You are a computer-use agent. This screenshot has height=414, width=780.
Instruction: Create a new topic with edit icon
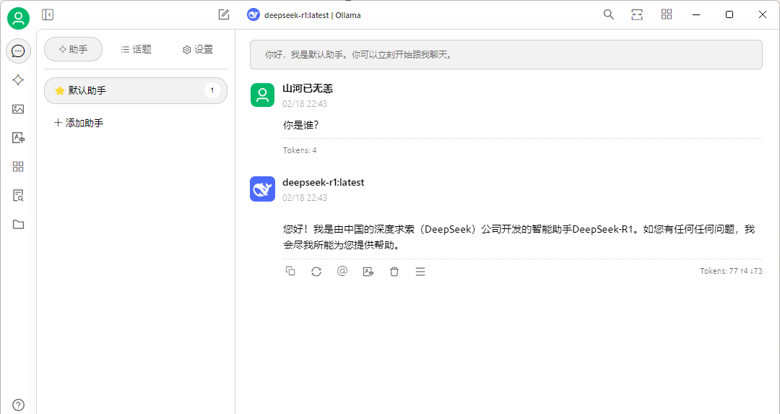[x=224, y=15]
